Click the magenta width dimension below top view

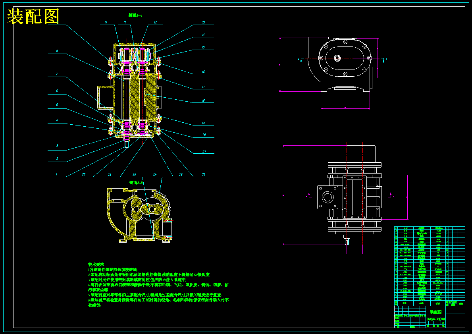pyautogui.click(x=345, y=108)
